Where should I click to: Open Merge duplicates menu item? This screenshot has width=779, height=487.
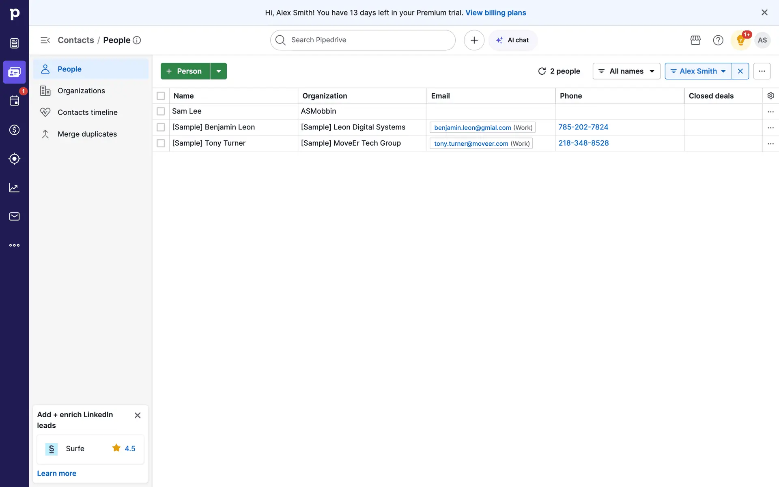click(x=87, y=134)
